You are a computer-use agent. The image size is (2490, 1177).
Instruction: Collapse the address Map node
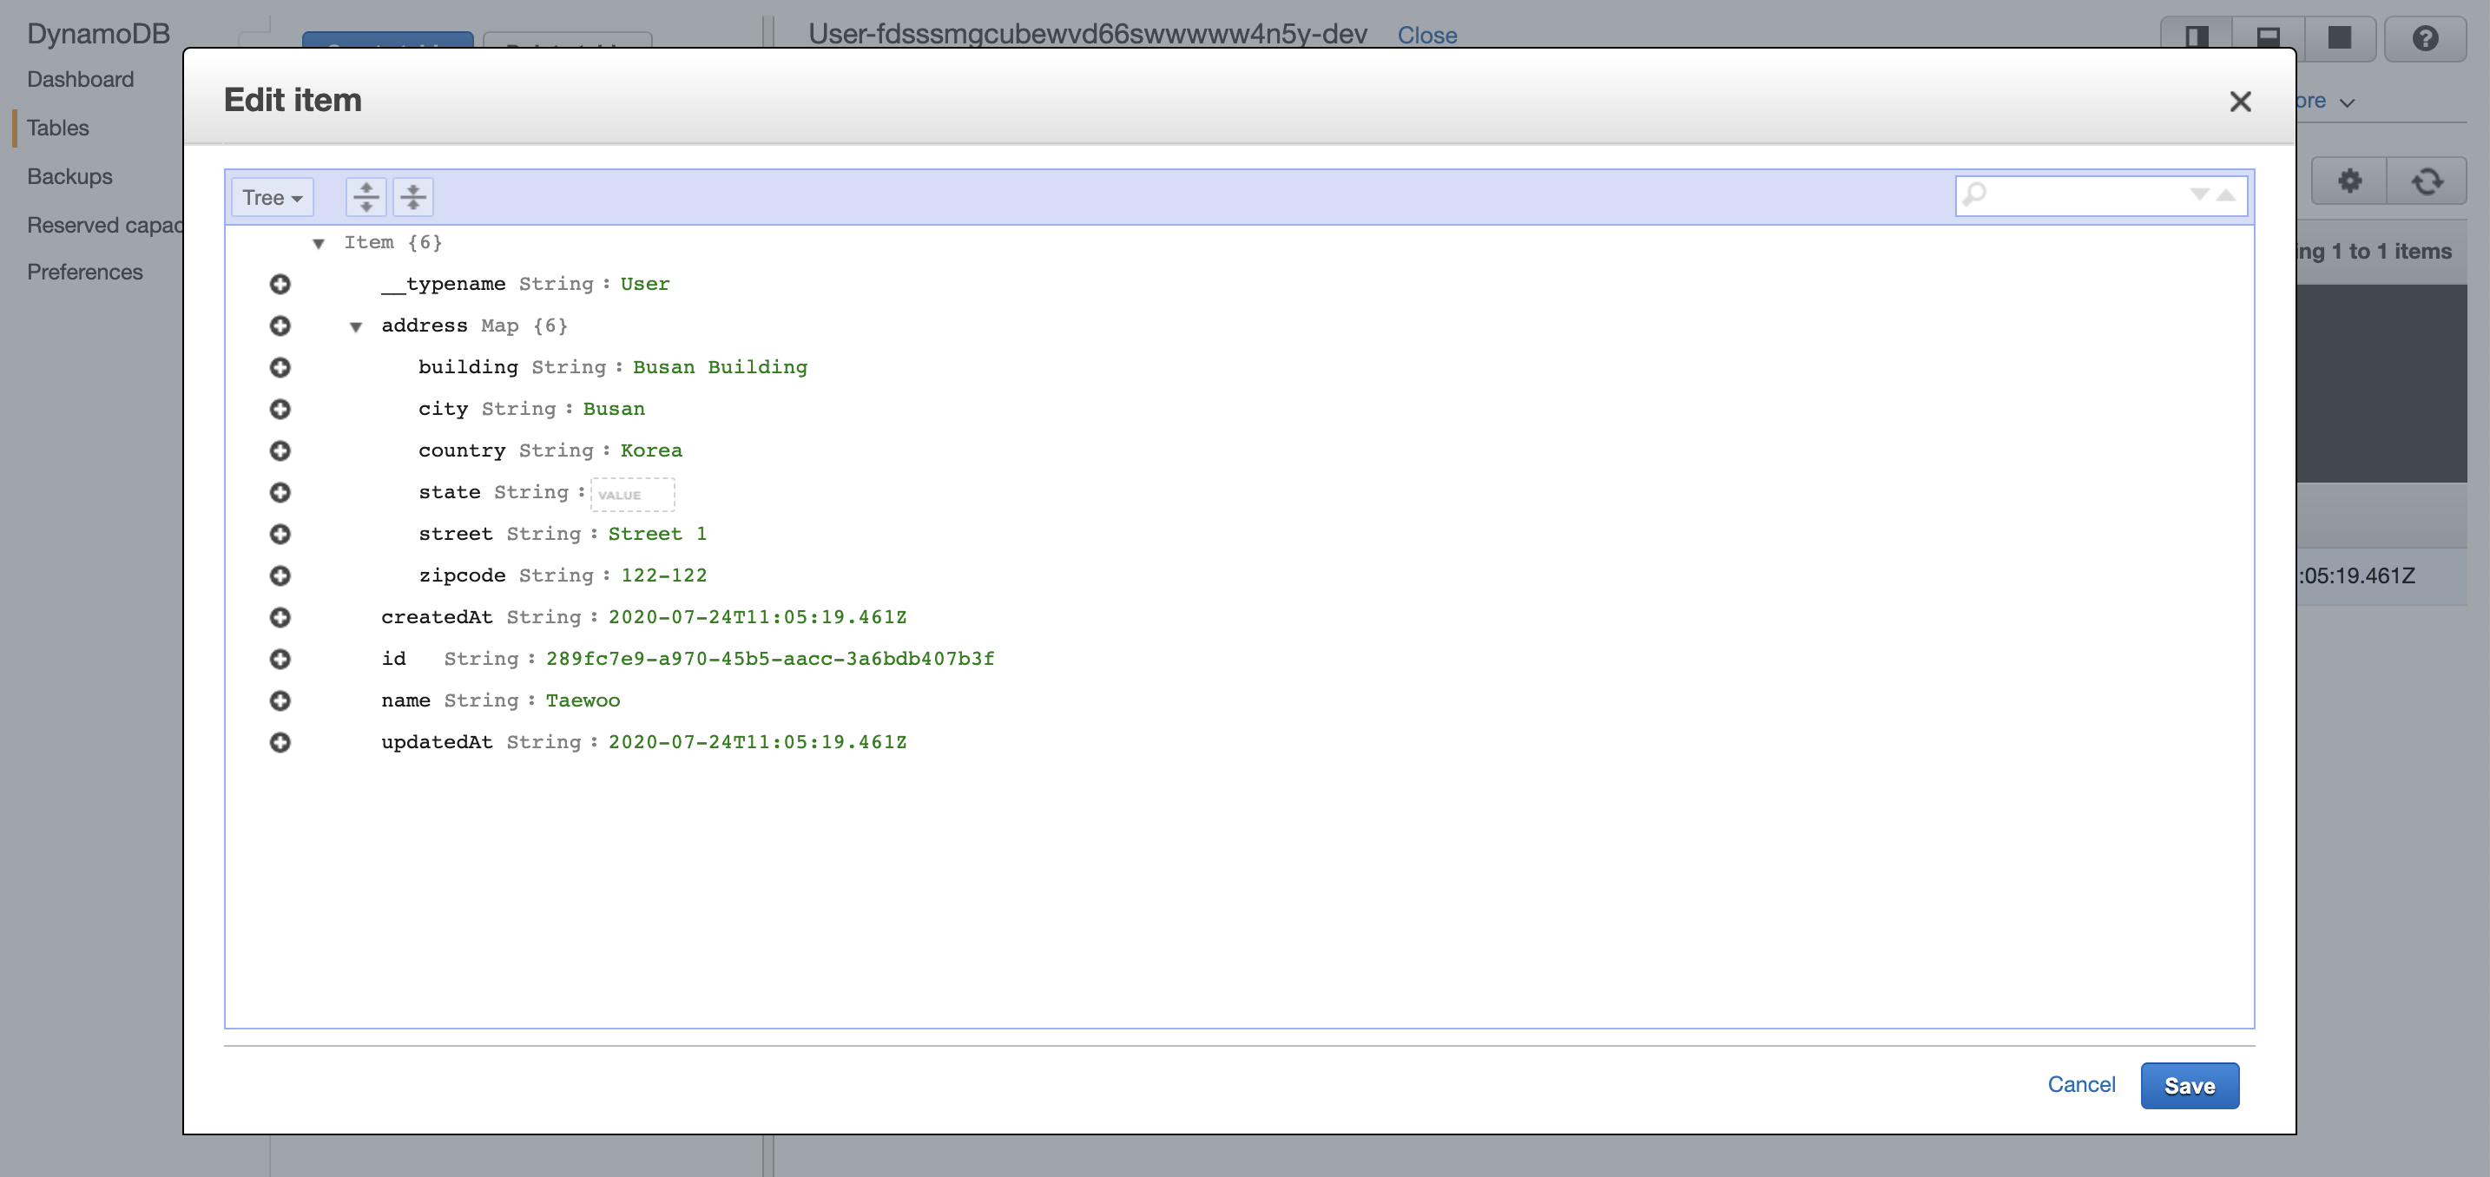356,326
